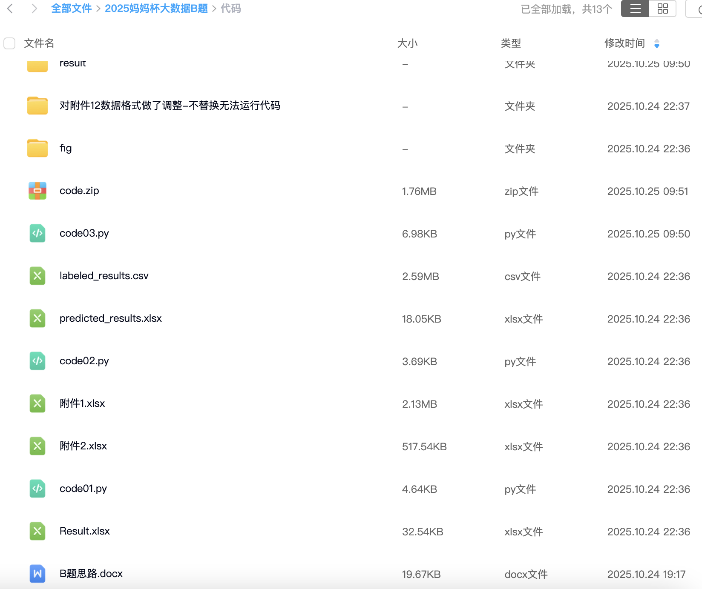Open the result folder icon
702x589 pixels.
[37, 65]
